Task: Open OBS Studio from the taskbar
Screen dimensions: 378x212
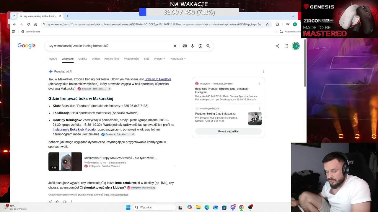Action: tap(250, 207)
